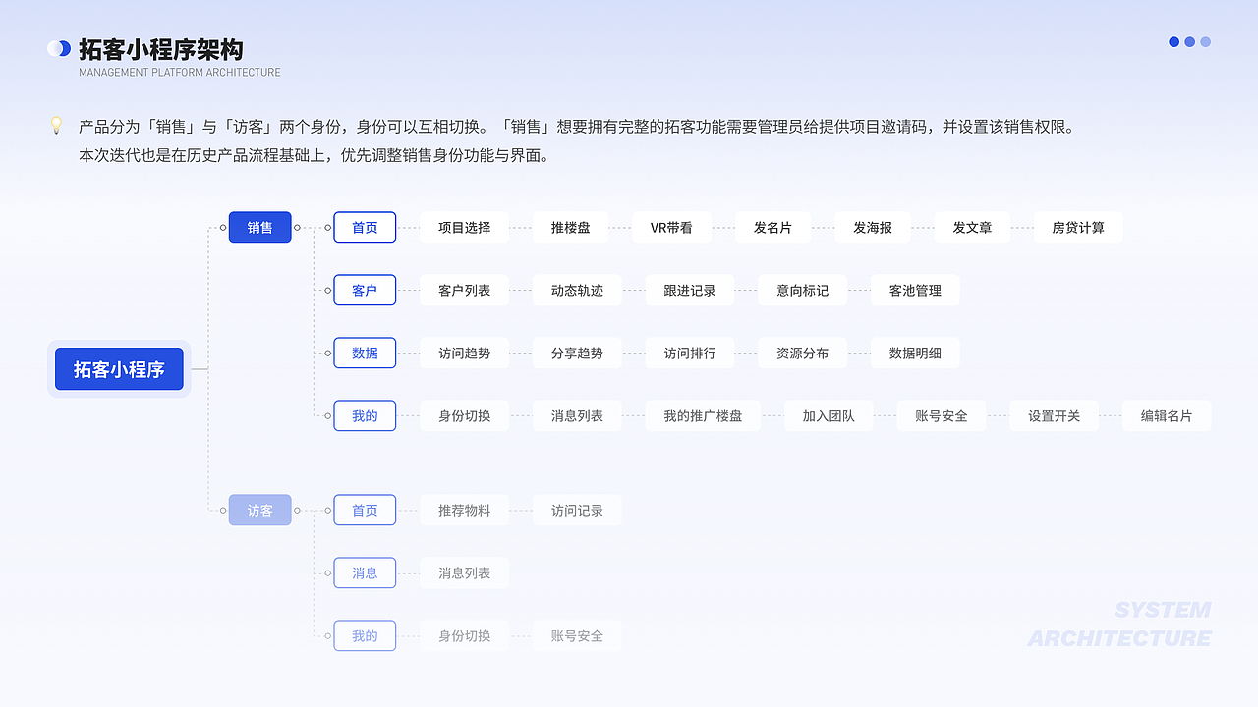Click the lightbulb tip icon

[x=57, y=126]
